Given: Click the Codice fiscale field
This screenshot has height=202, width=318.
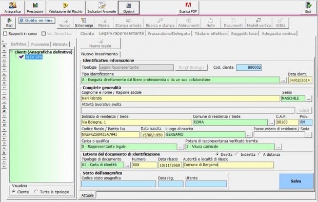Looking at the screenshot, I should [110, 135].
